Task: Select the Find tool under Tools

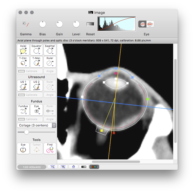Action: click(x=50, y=148)
